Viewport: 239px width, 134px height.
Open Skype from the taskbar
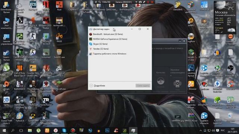[x=64, y=131]
